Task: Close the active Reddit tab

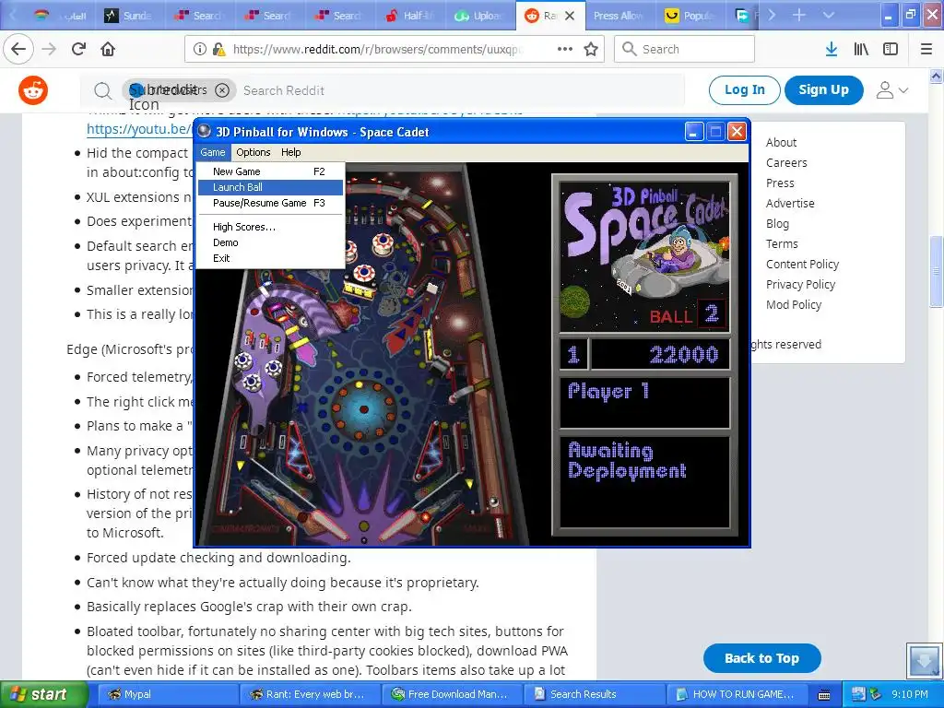Action: pos(570,16)
